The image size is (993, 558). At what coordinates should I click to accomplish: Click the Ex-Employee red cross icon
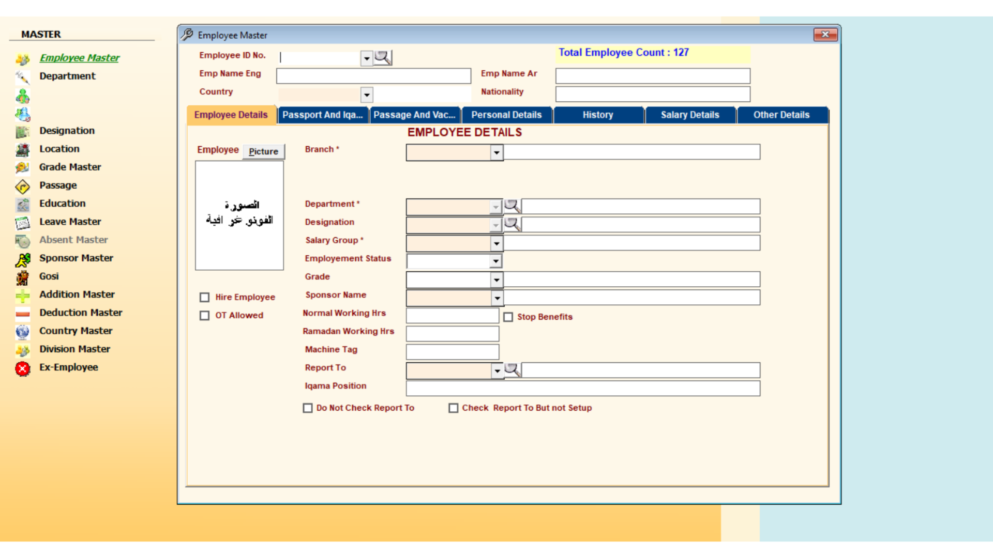click(22, 368)
